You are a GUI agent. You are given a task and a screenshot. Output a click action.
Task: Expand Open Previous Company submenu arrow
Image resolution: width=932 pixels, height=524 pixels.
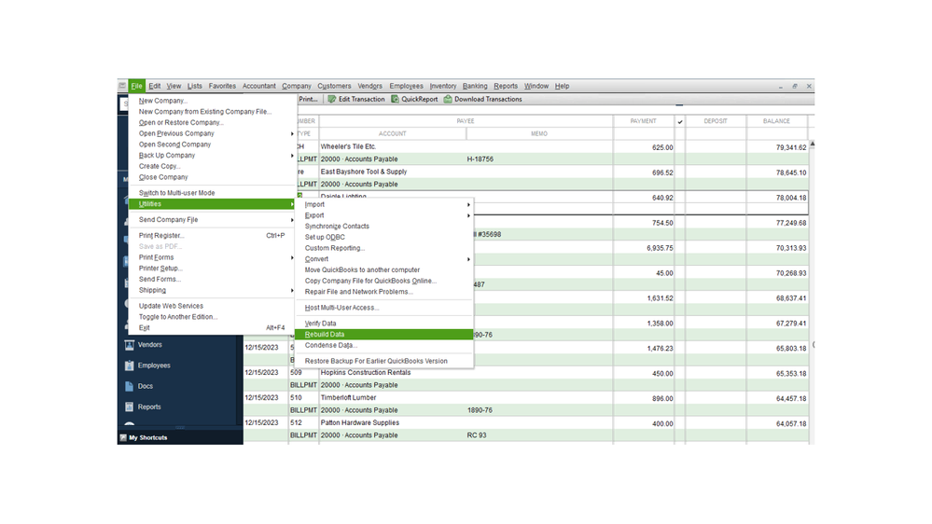point(292,133)
